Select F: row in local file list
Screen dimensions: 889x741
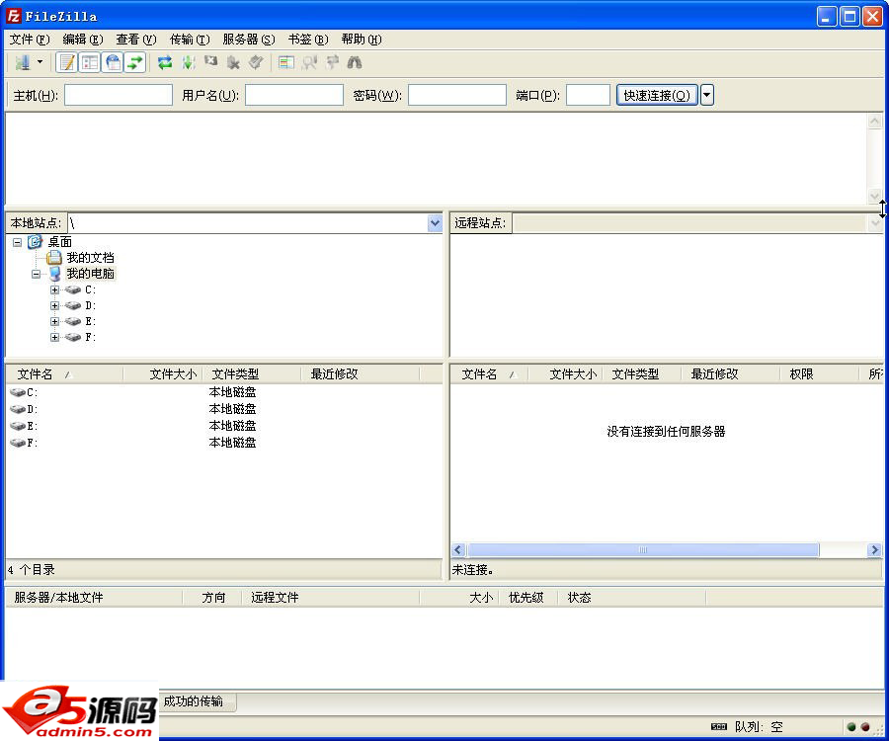click(x=224, y=443)
